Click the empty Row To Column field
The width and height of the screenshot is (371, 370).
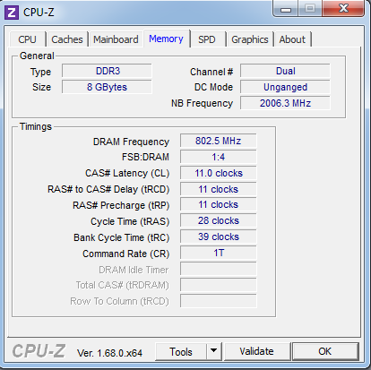point(219,301)
